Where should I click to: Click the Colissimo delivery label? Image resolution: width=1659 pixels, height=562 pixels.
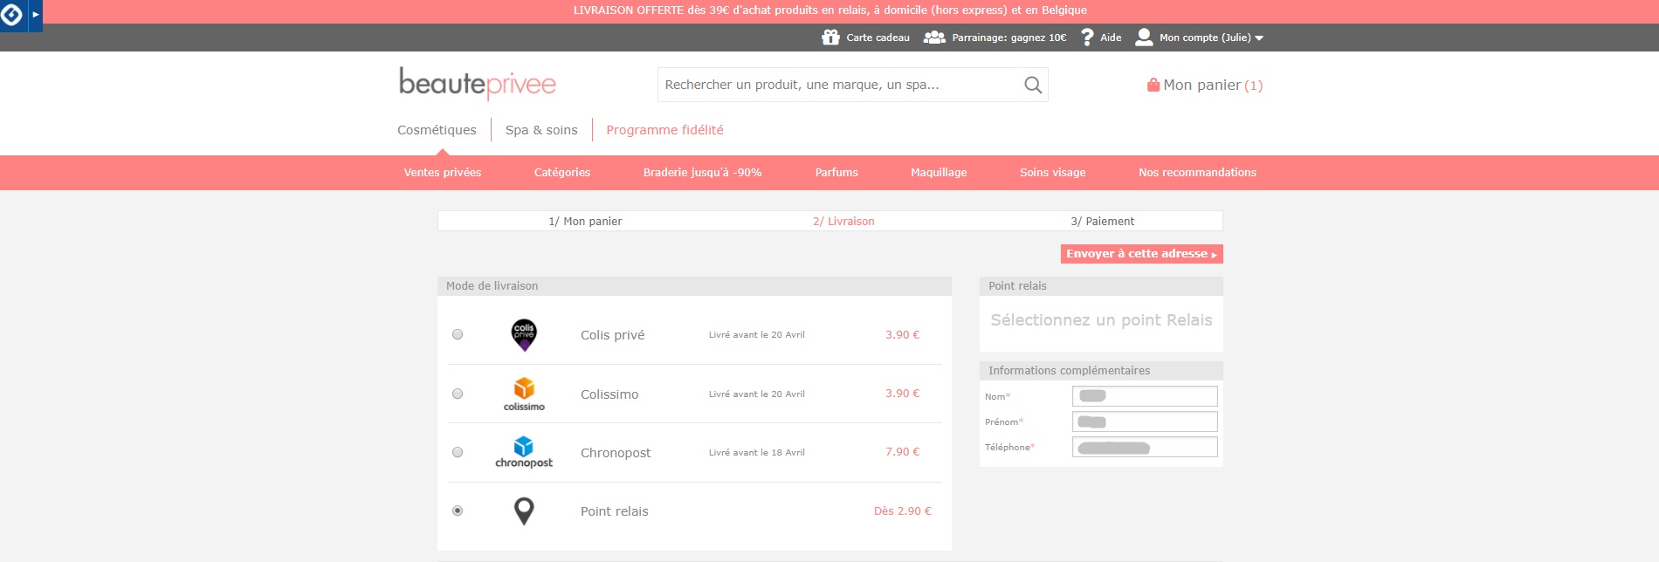(x=609, y=394)
